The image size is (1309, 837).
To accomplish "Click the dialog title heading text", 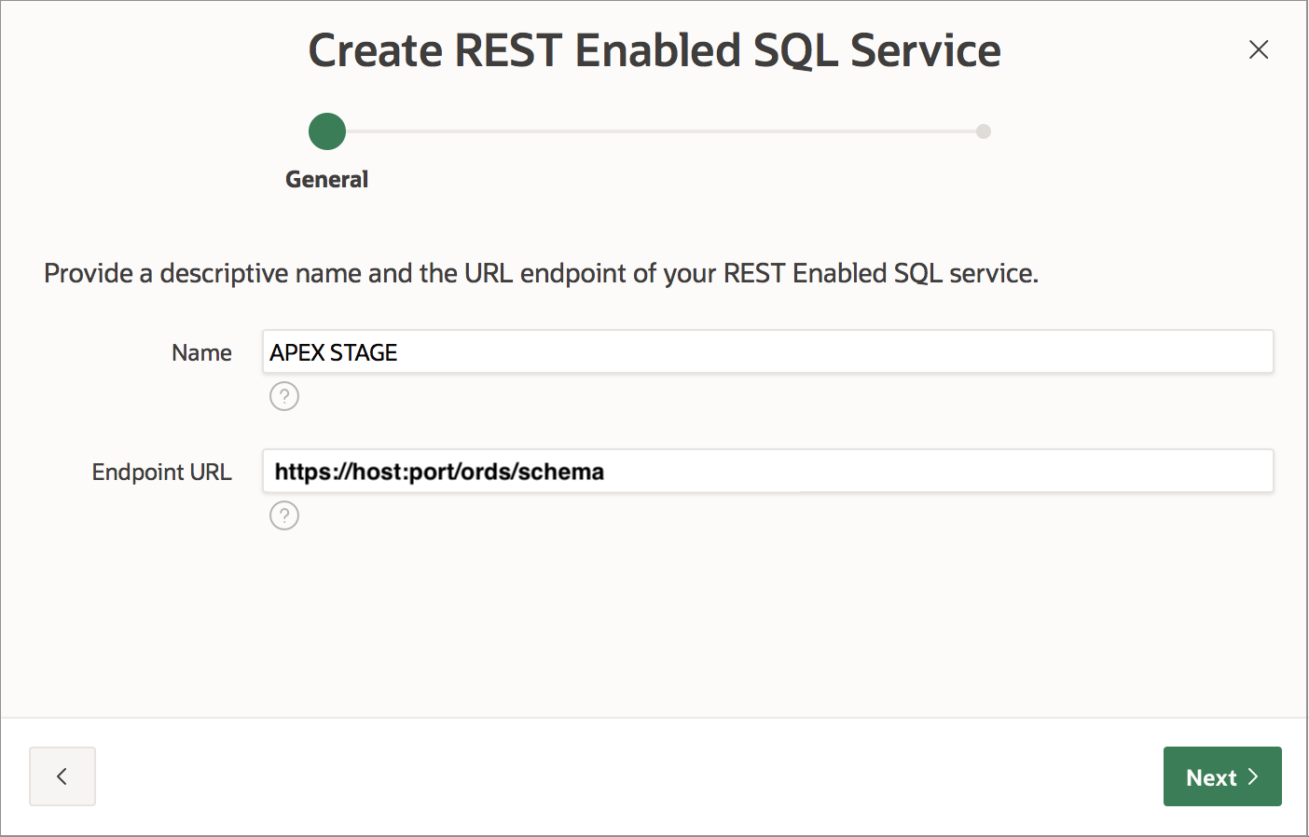I will 654,50.
